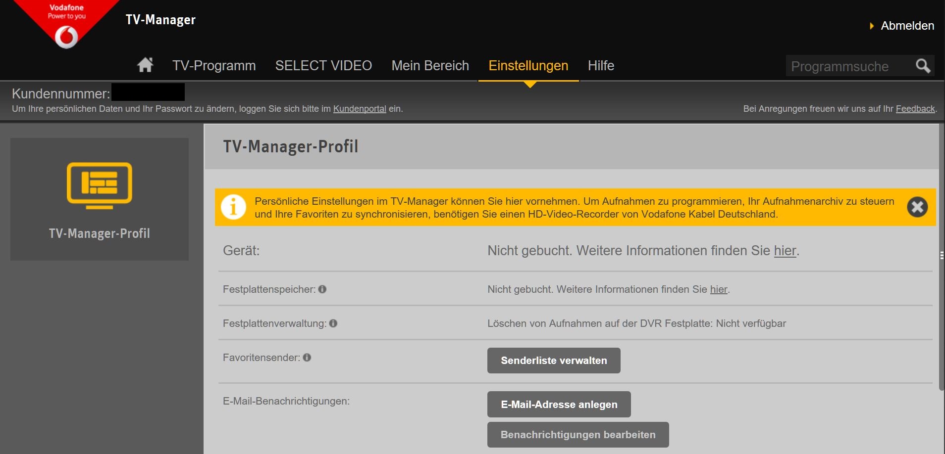Click the vertical page scrollbar

(942, 257)
